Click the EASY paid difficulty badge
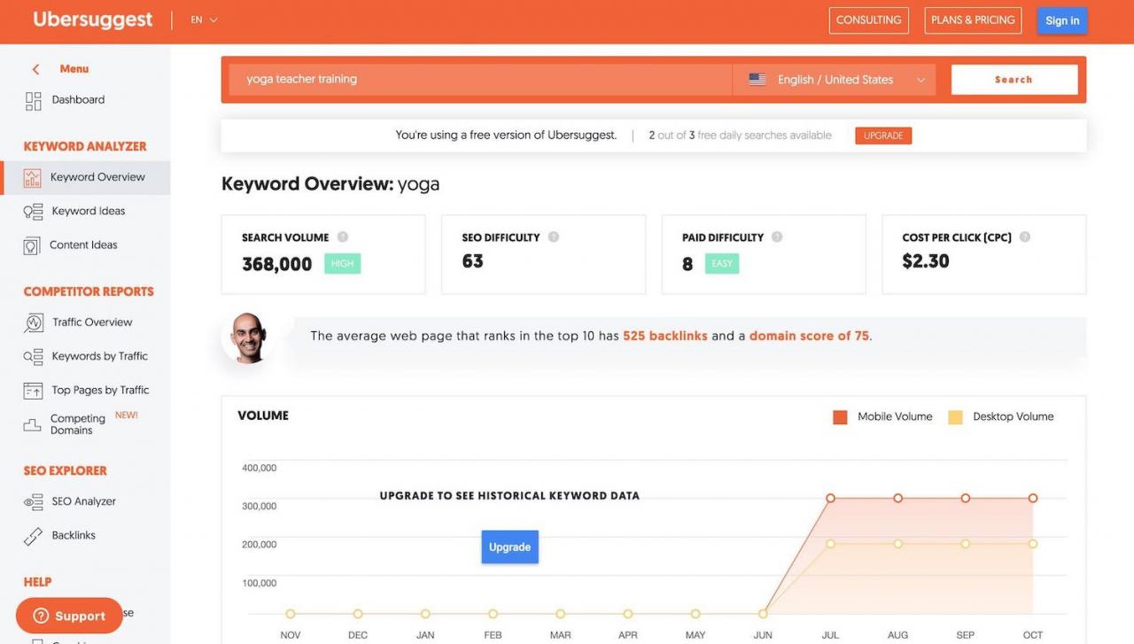The width and height of the screenshot is (1134, 644). pyautogui.click(x=722, y=263)
